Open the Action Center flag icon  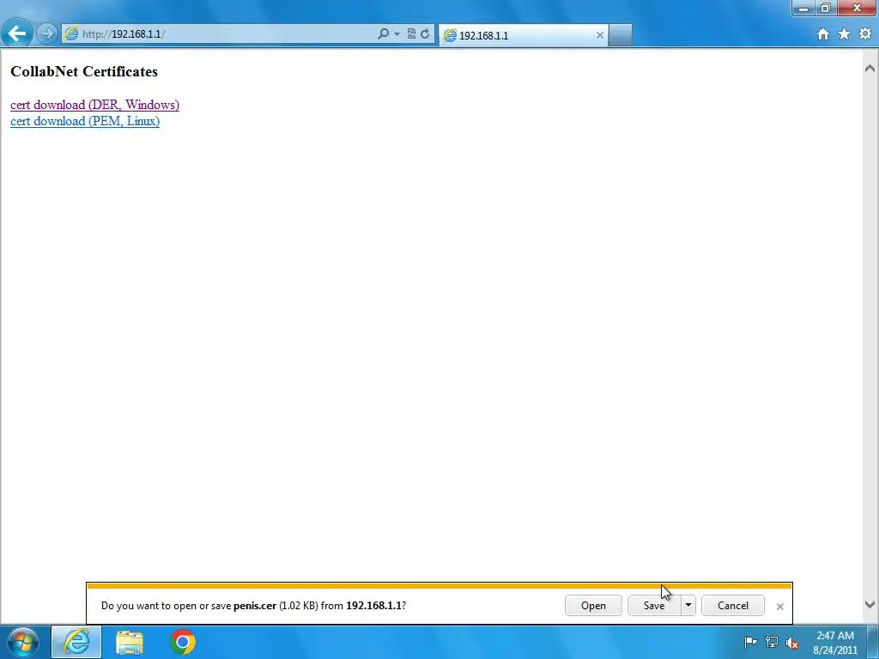point(750,642)
